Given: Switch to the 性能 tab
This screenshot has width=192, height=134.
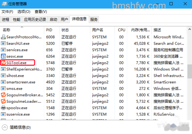Looking at the screenshot, I should [17, 19].
